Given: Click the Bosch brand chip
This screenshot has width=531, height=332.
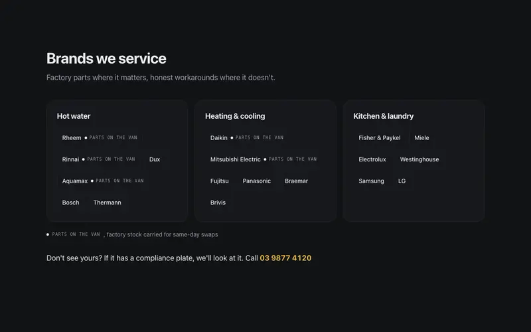Looking at the screenshot, I should point(71,203).
